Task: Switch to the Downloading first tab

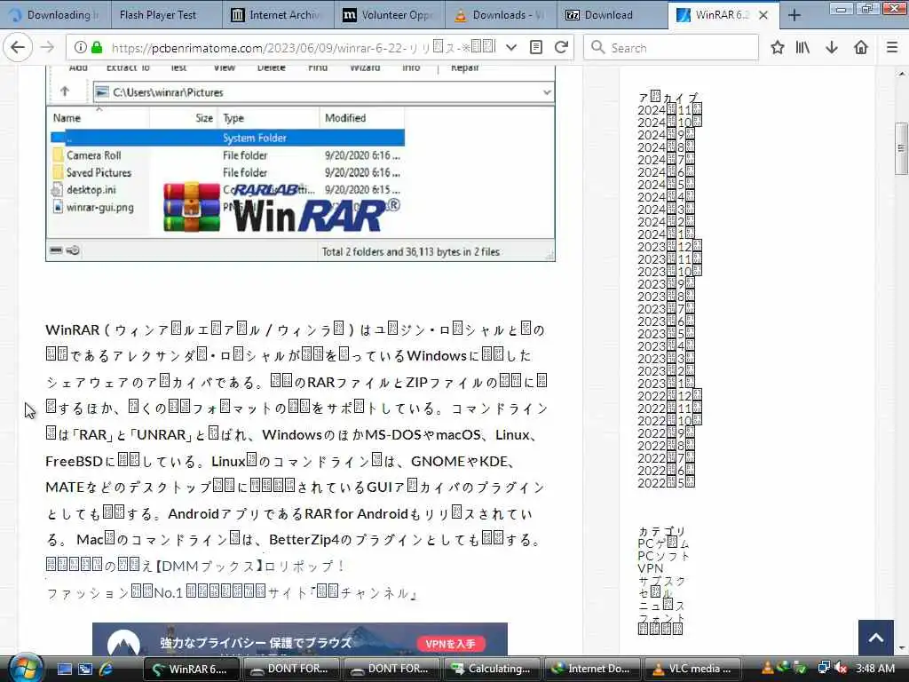Action: (56, 15)
